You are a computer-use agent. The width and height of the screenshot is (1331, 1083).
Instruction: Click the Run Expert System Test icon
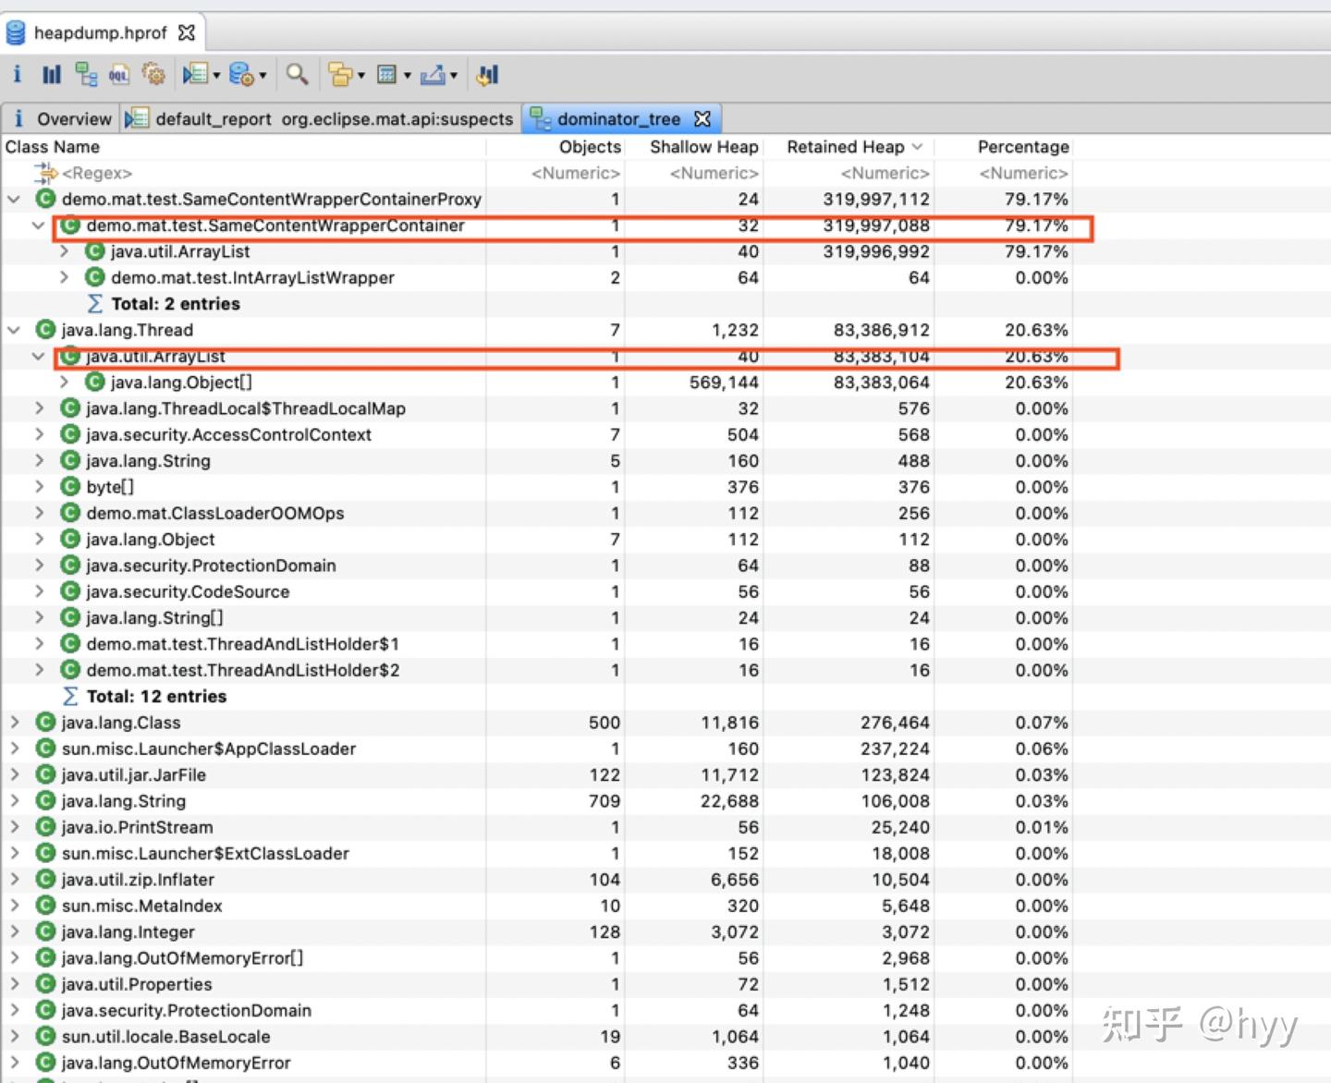coord(196,74)
